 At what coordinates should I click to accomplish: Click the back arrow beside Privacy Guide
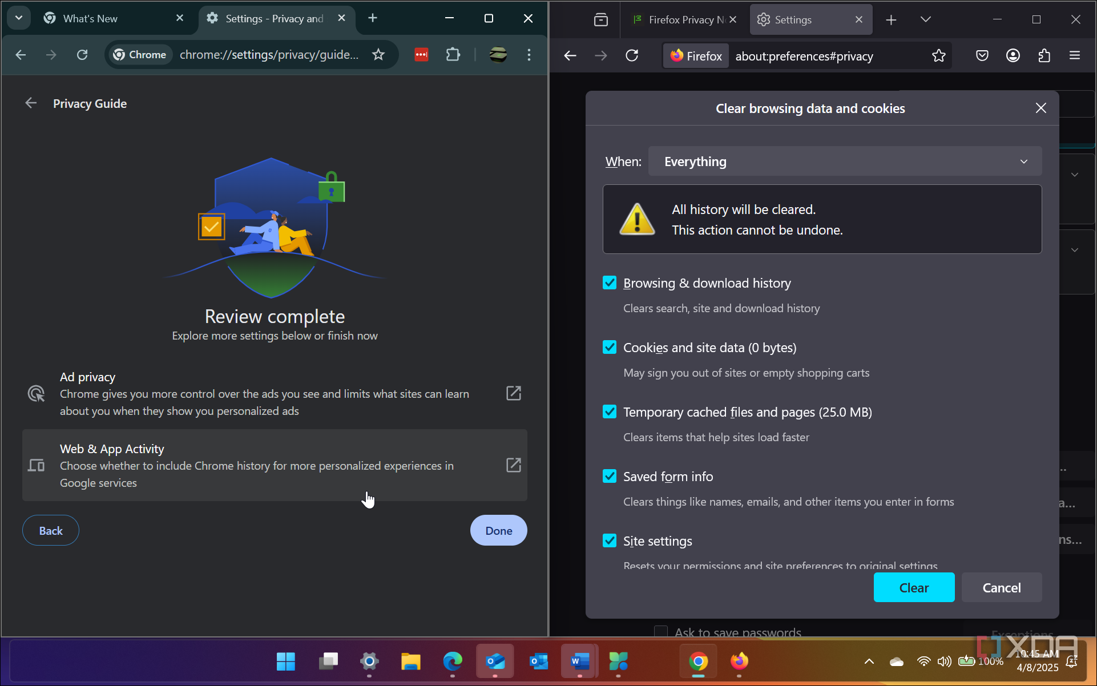[31, 103]
